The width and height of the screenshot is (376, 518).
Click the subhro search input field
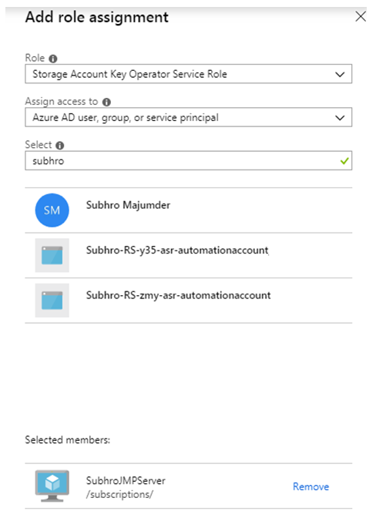click(189, 160)
